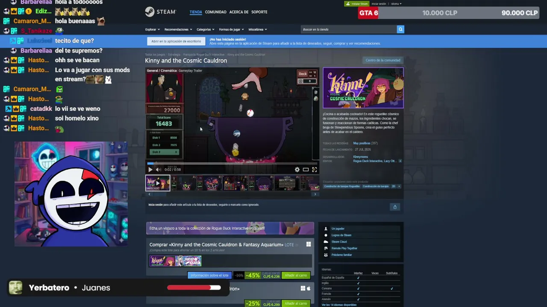Open the Miscelánea dropdown menu
The width and height of the screenshot is (547, 307).
tap(258, 29)
